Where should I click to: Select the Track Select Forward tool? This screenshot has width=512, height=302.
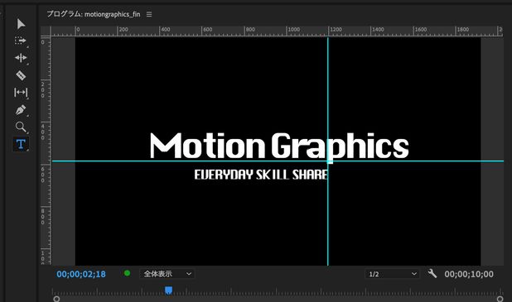point(21,41)
